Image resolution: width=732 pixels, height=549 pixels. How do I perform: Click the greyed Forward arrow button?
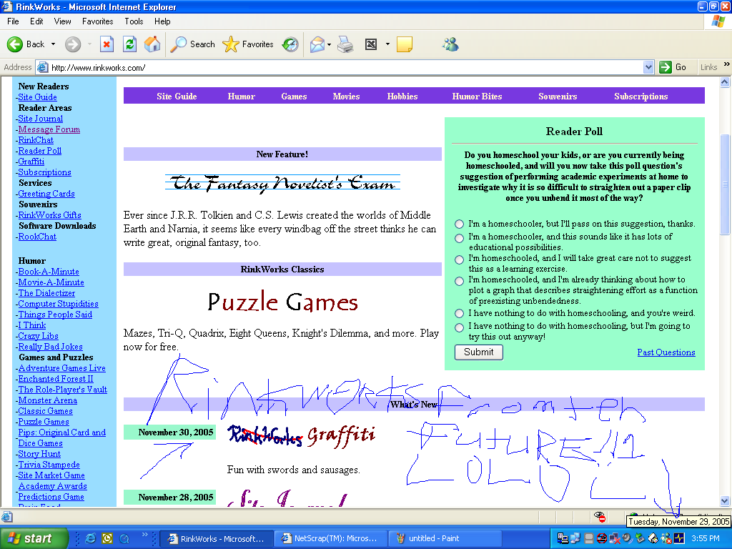point(73,44)
